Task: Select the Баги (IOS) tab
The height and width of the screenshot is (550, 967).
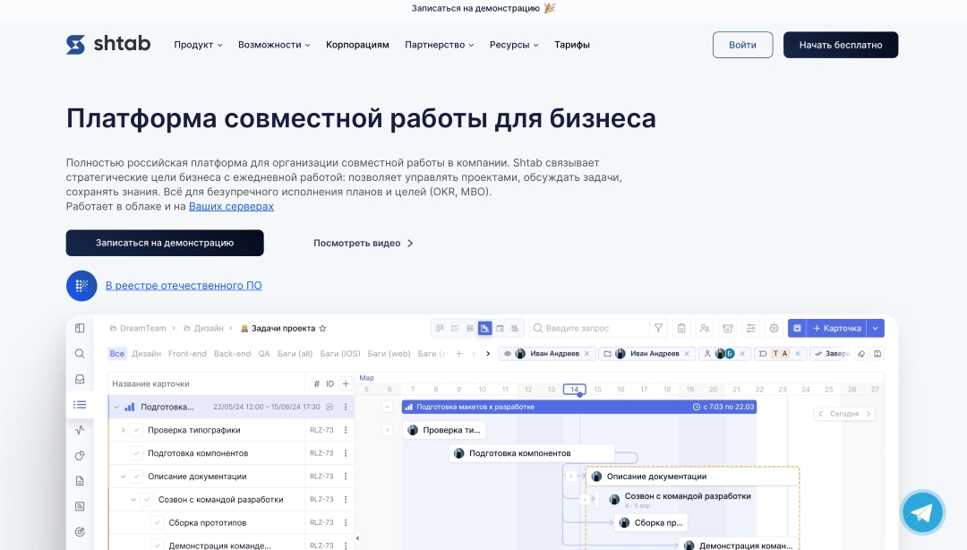Action: click(340, 354)
